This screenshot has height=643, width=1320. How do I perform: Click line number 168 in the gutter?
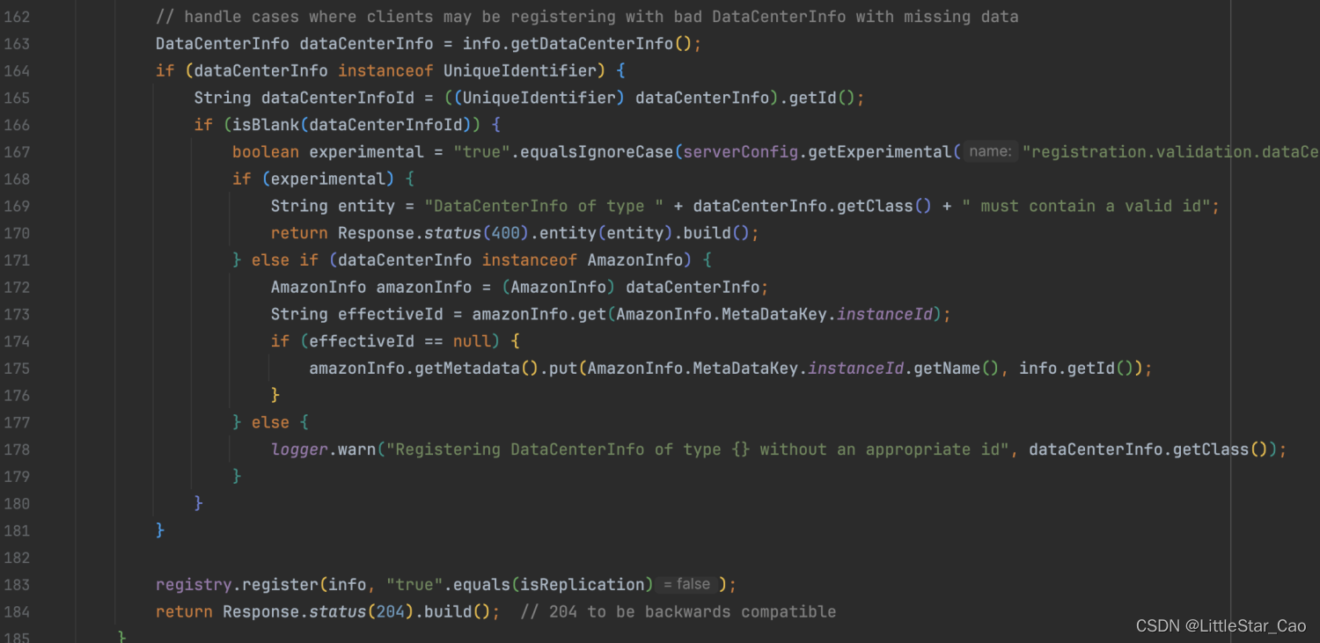[16, 179]
